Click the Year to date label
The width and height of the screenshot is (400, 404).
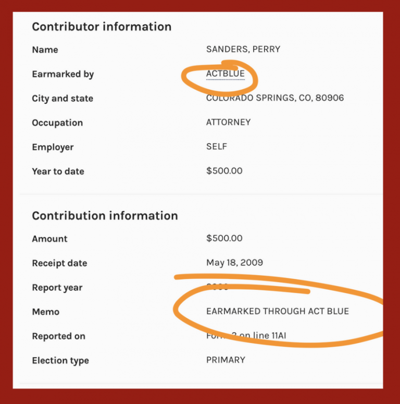coord(58,172)
